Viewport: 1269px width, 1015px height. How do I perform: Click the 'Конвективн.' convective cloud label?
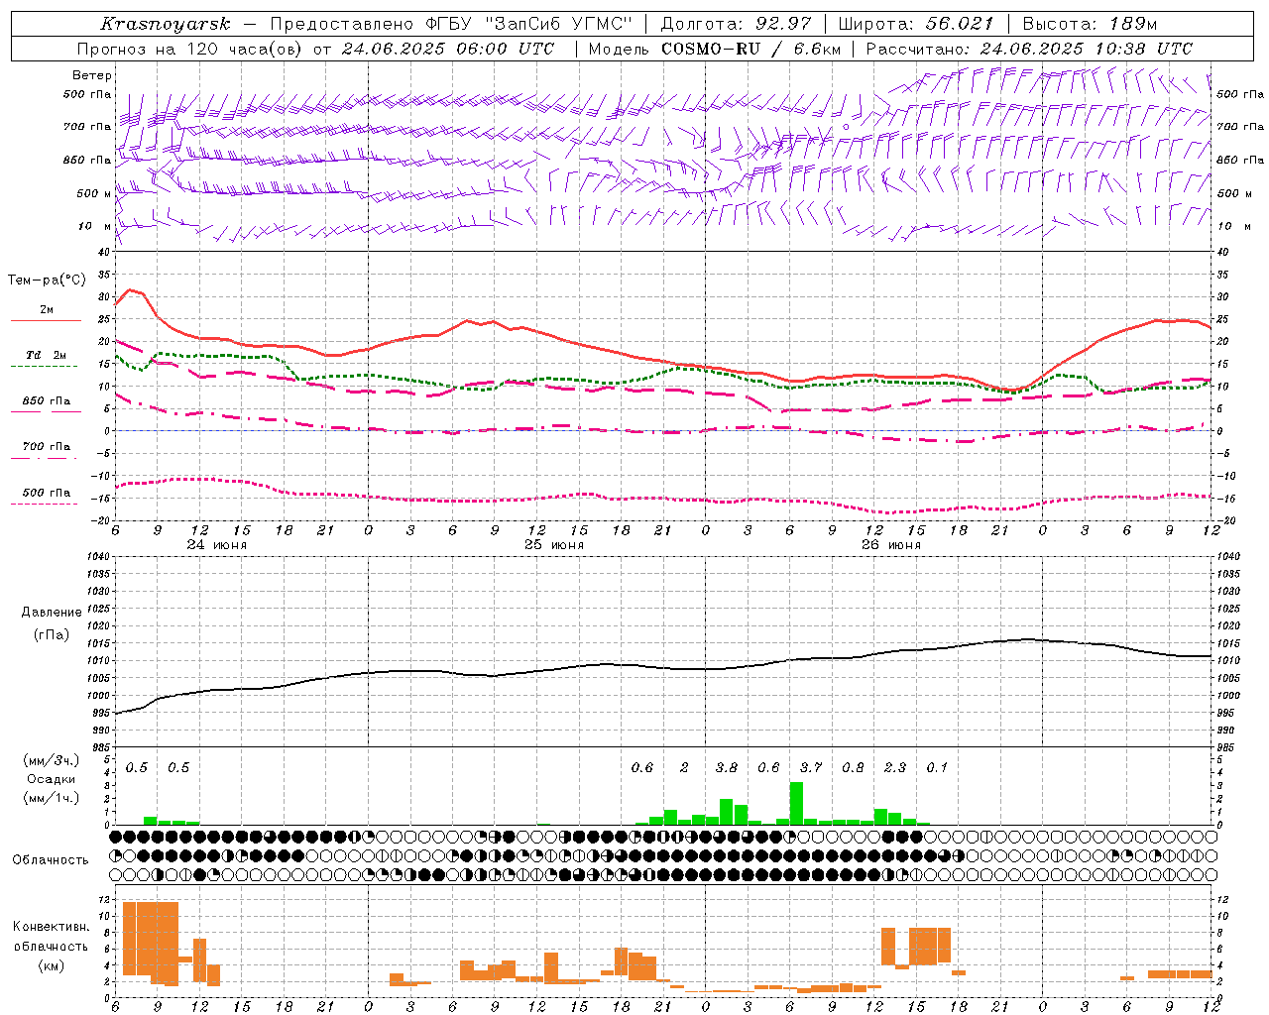[52, 927]
